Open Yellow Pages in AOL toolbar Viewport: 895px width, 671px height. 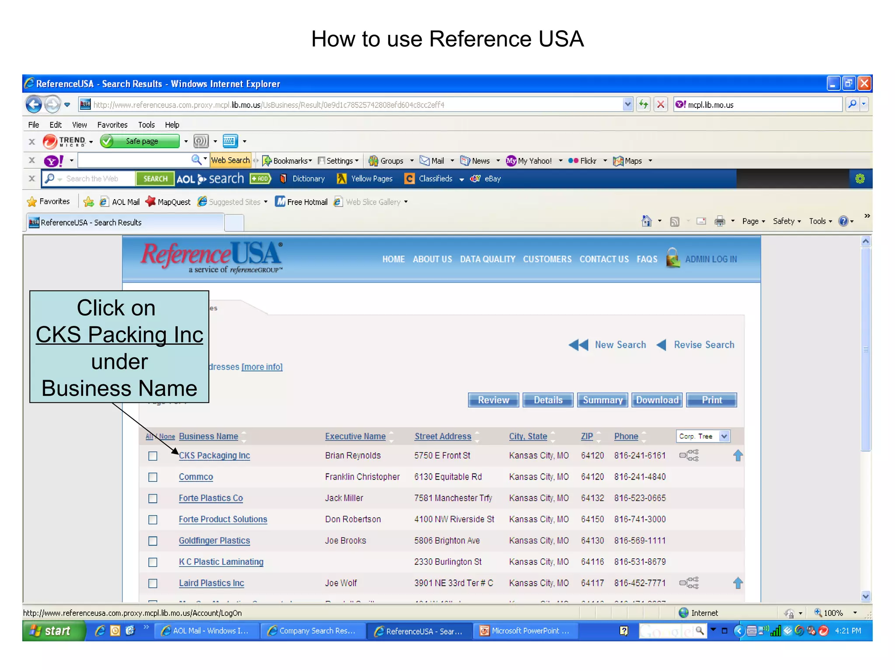[365, 179]
